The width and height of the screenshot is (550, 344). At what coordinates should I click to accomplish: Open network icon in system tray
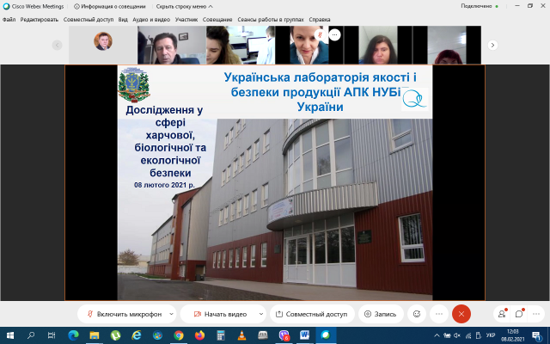click(x=468, y=335)
